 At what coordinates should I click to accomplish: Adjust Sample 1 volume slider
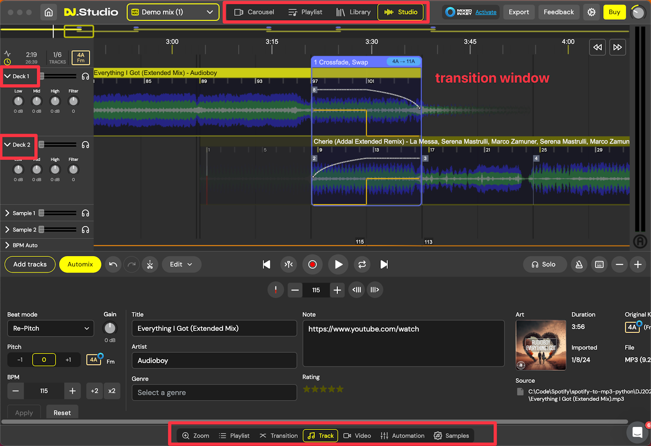pos(58,213)
